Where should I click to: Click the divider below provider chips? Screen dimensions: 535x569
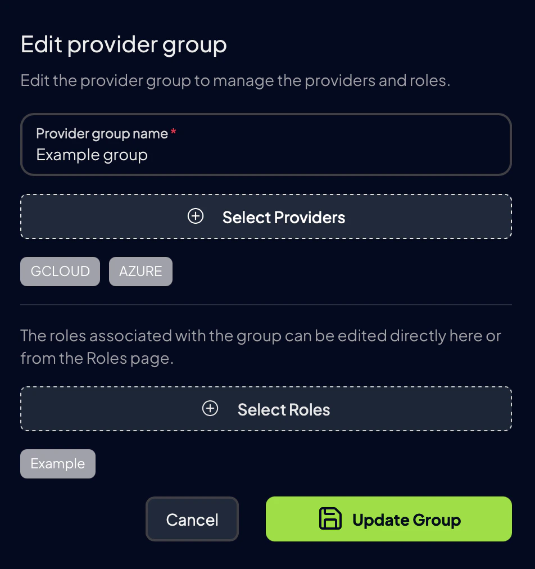click(266, 305)
